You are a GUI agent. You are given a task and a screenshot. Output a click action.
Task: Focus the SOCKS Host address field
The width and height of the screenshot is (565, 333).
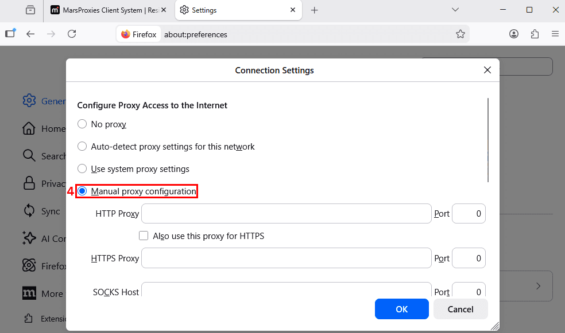[x=286, y=289]
